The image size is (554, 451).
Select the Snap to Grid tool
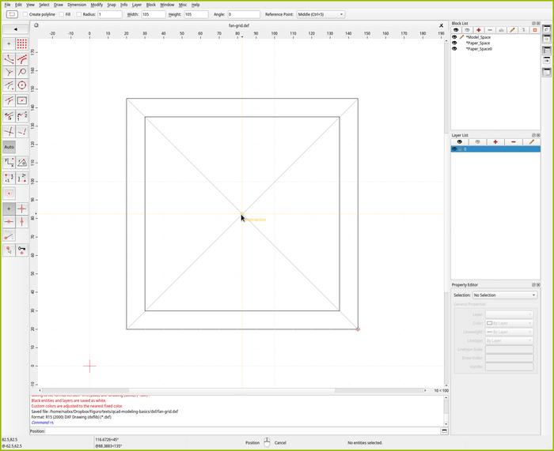(22, 43)
